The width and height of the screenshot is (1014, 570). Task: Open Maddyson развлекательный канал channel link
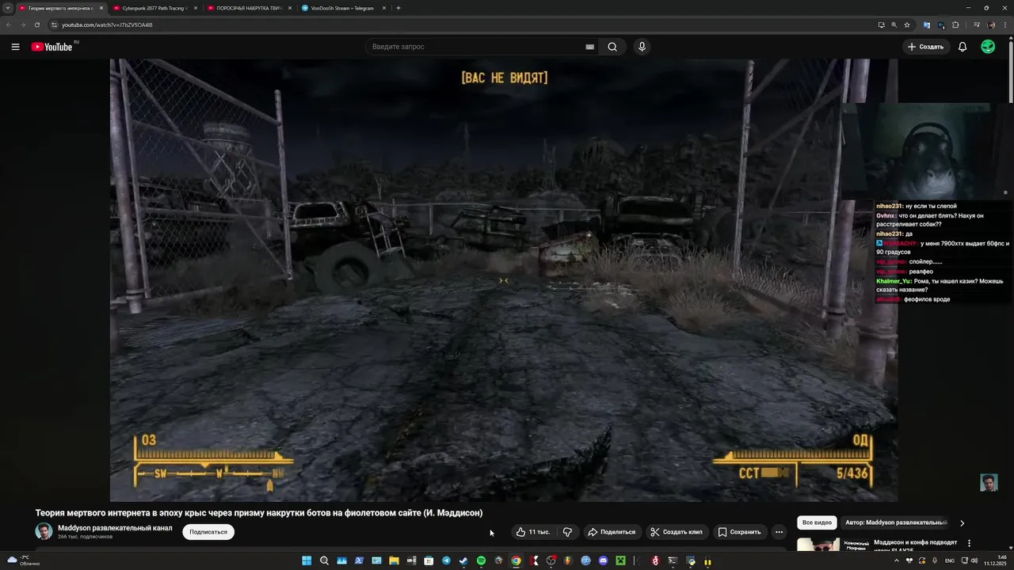115,528
